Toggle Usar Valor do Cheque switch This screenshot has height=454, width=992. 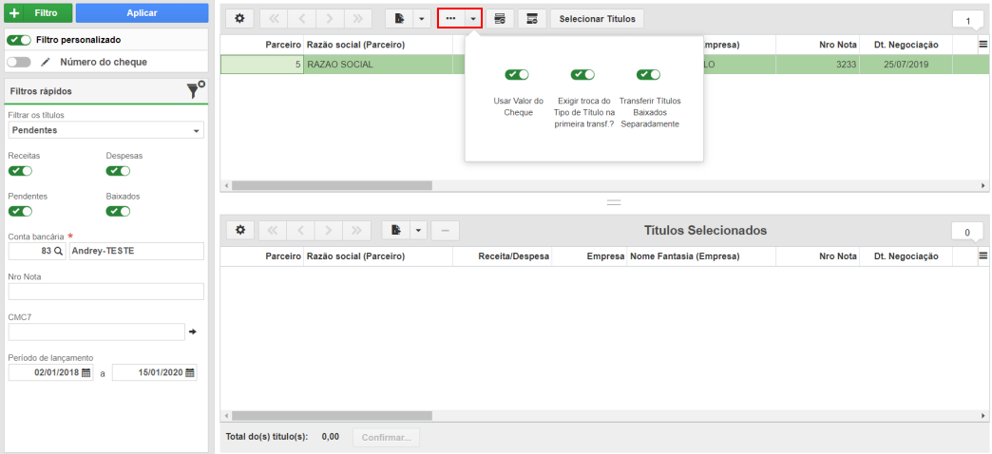pos(517,75)
